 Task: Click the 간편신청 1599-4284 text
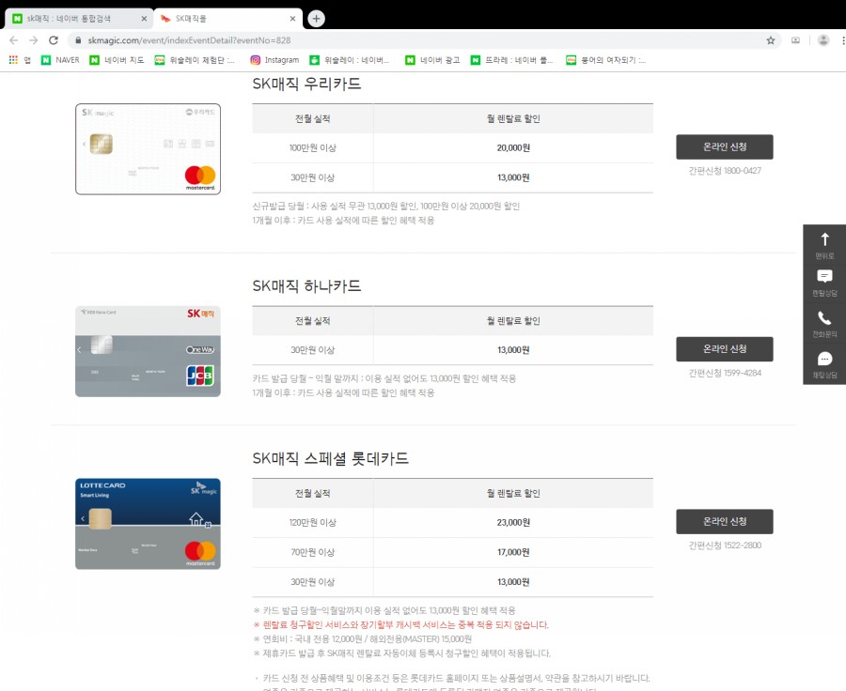click(725, 373)
